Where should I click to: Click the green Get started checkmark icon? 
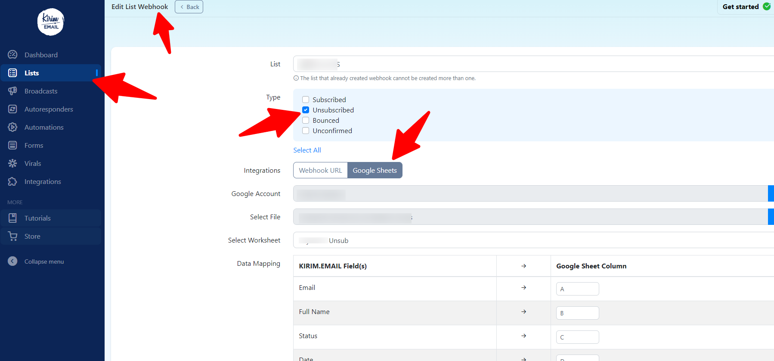[767, 6]
